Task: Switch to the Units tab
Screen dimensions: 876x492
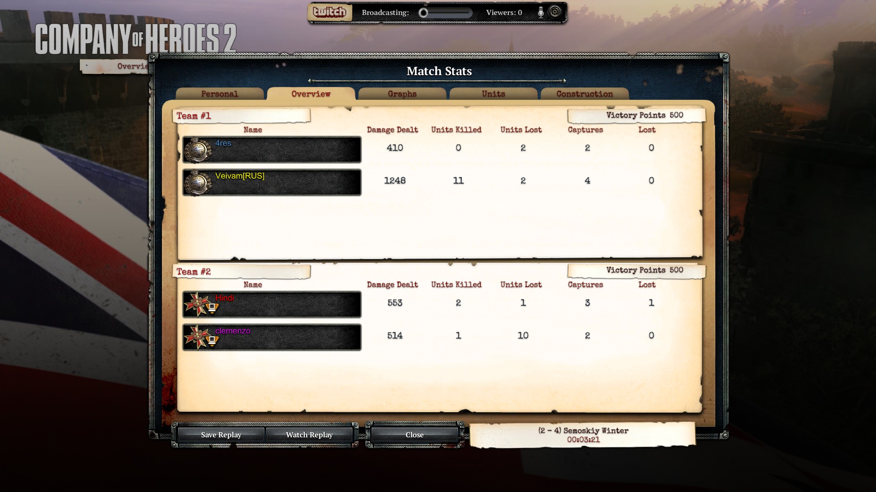Action: click(x=494, y=94)
